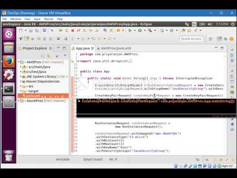The width and height of the screenshot is (237, 178).
Task: Click the red Terminate square icon
Action: point(73,31)
